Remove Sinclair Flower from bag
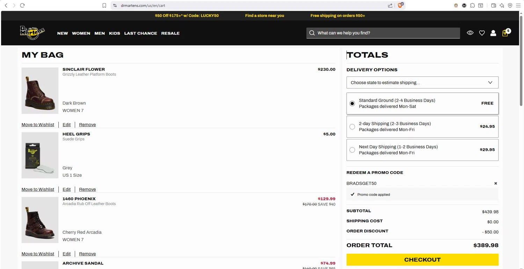This screenshot has width=524, height=269. [x=87, y=125]
